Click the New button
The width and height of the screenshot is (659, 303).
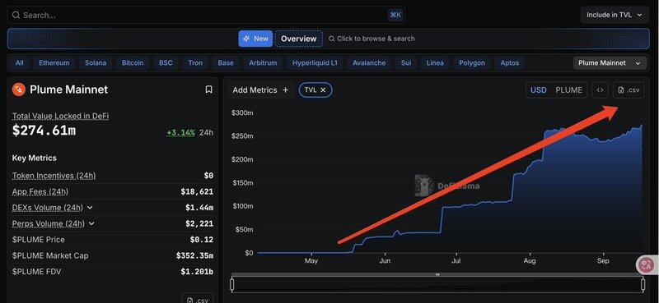[255, 39]
